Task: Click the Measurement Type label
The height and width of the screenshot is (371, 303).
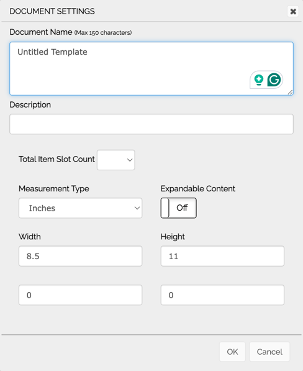Action: point(54,188)
